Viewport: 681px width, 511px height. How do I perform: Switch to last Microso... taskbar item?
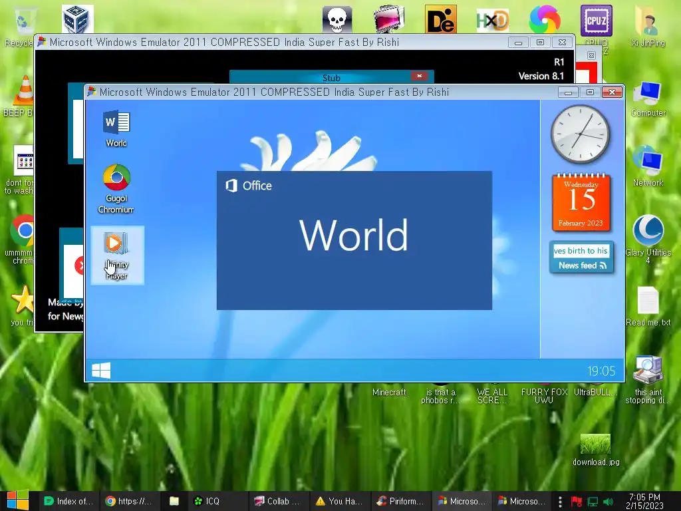coord(523,501)
